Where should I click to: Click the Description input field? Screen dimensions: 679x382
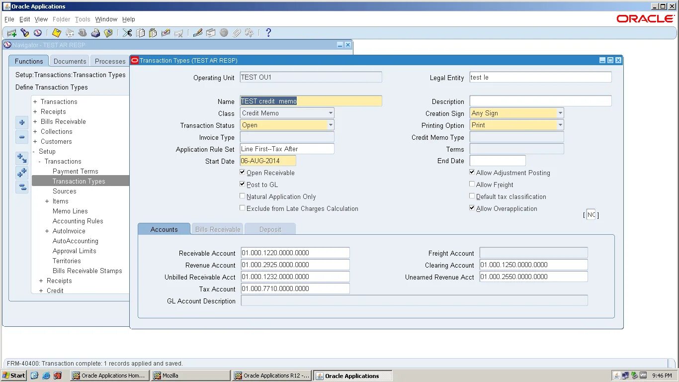pyautogui.click(x=540, y=101)
